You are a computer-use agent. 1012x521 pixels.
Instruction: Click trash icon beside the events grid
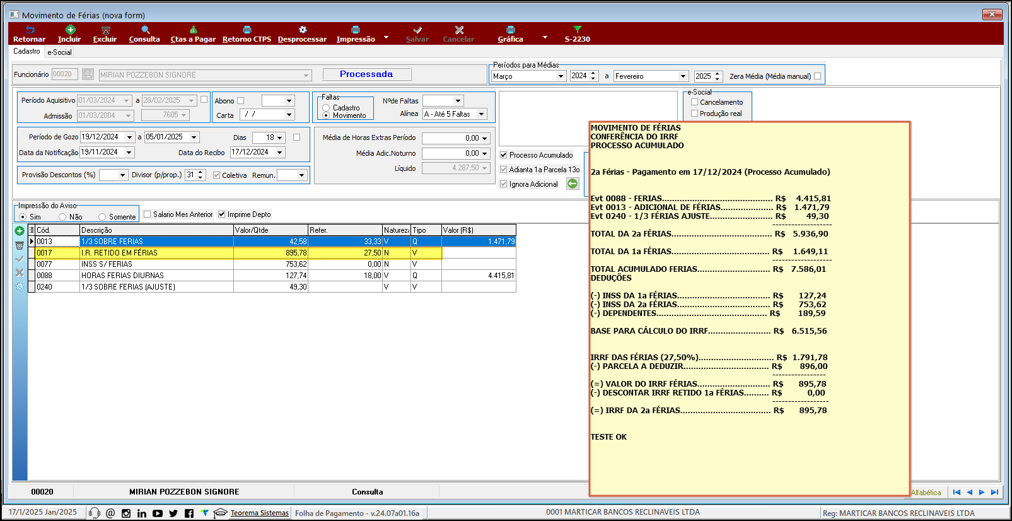click(x=20, y=245)
